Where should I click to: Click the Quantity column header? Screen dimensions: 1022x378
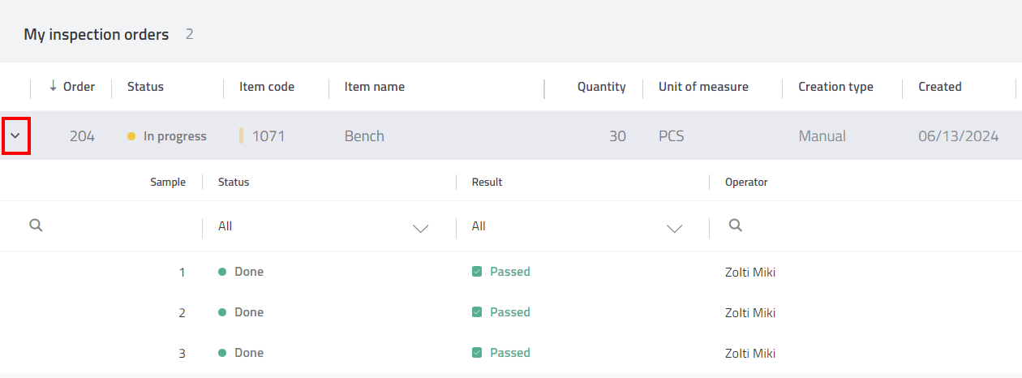tap(601, 87)
